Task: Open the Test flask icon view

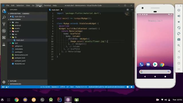Action: click(x=4, y=44)
